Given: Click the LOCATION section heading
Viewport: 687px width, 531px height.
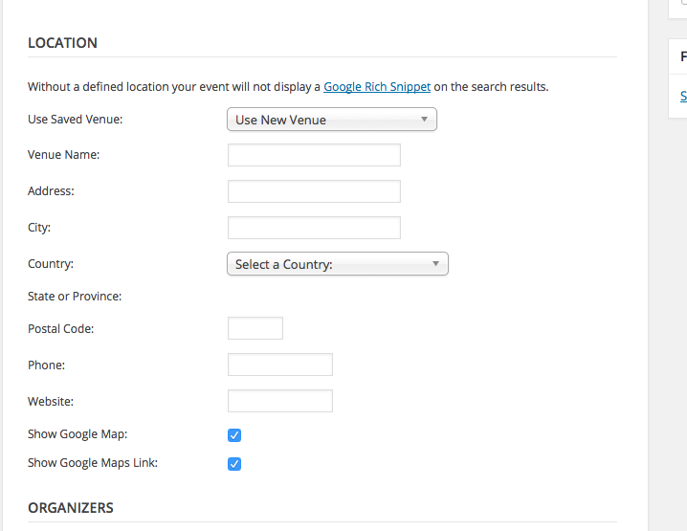Looking at the screenshot, I should pos(62,43).
